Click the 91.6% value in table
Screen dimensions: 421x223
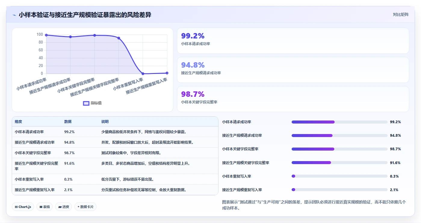click(x=70, y=163)
